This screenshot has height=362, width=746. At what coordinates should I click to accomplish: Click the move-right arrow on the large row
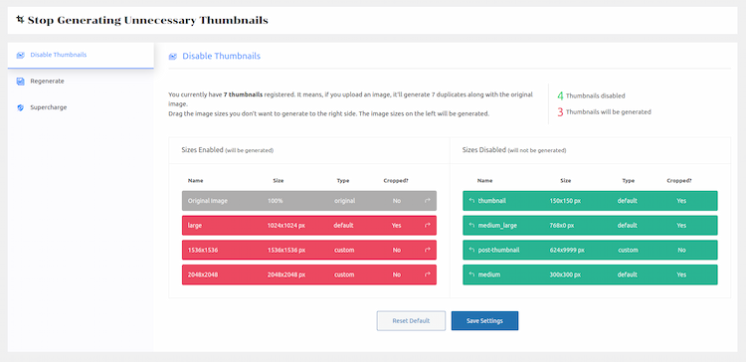(428, 226)
